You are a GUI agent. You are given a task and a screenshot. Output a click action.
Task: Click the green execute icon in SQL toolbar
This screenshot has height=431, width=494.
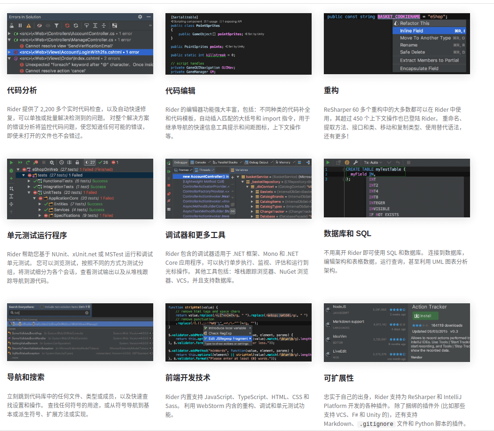[328, 162]
